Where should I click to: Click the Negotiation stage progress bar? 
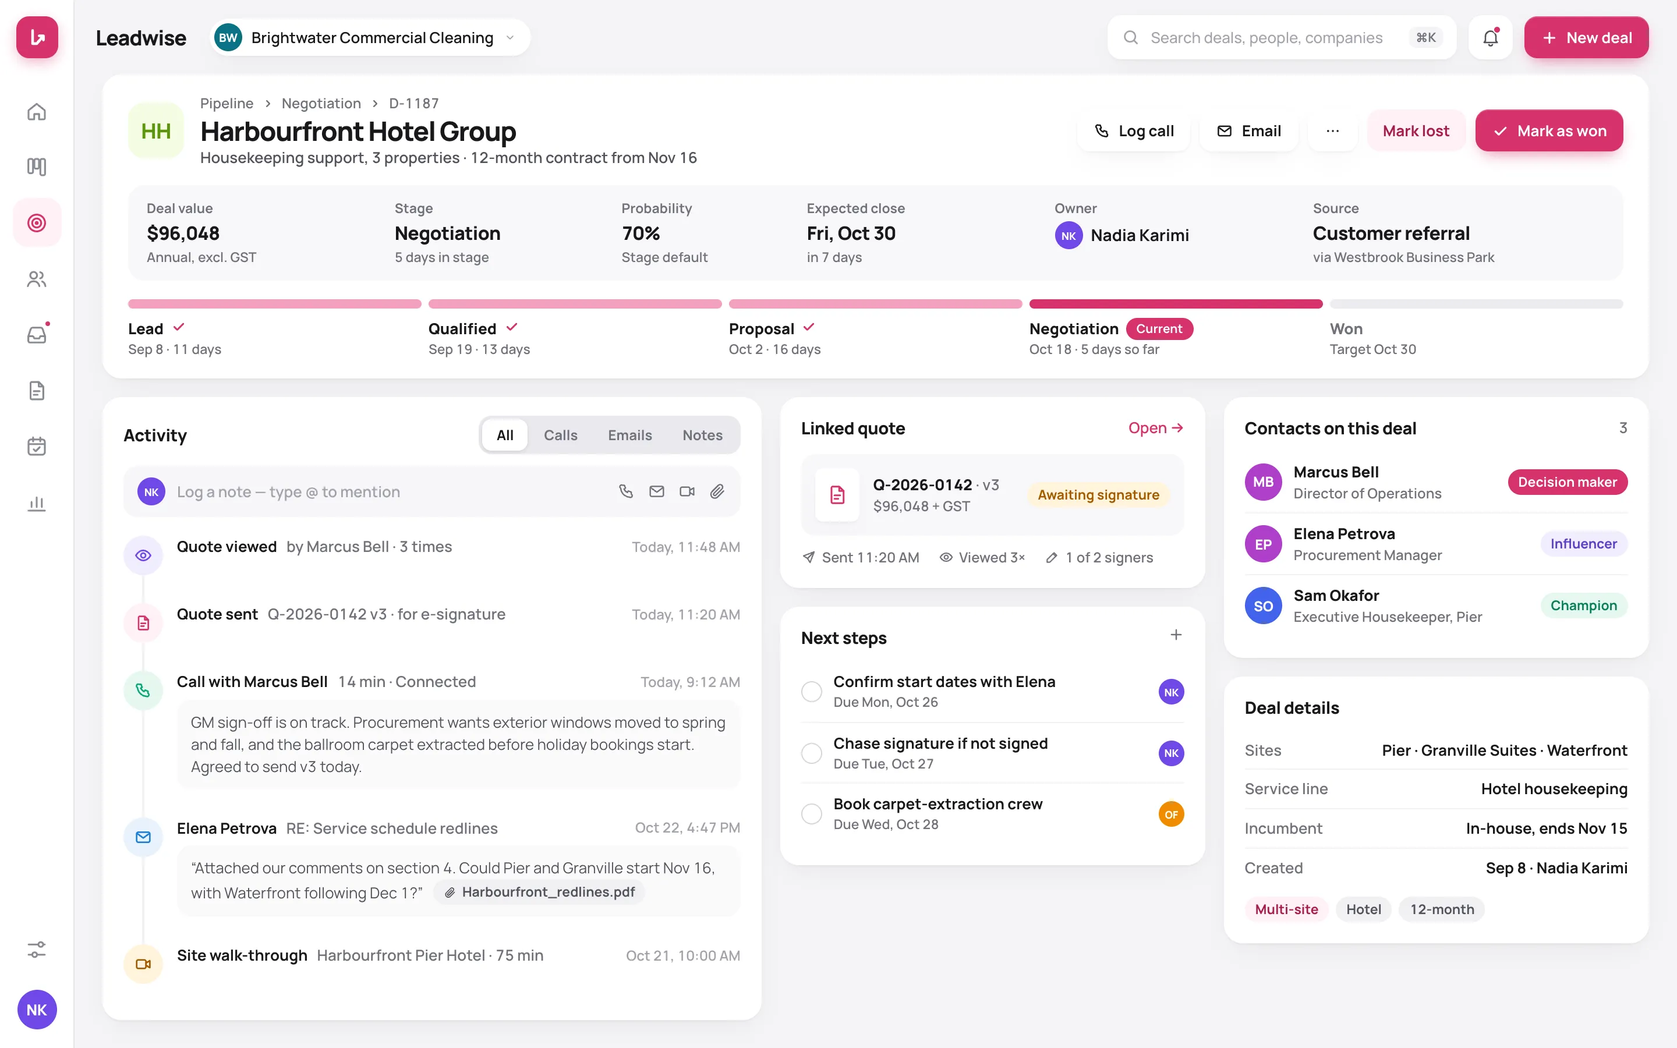tap(1176, 303)
